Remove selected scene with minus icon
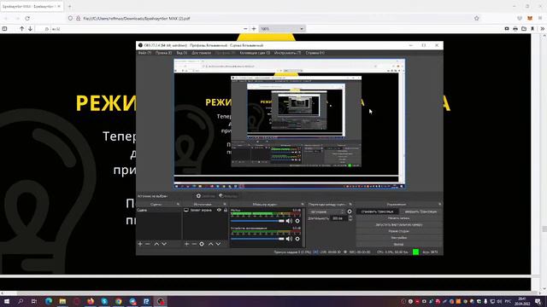 (148, 244)
